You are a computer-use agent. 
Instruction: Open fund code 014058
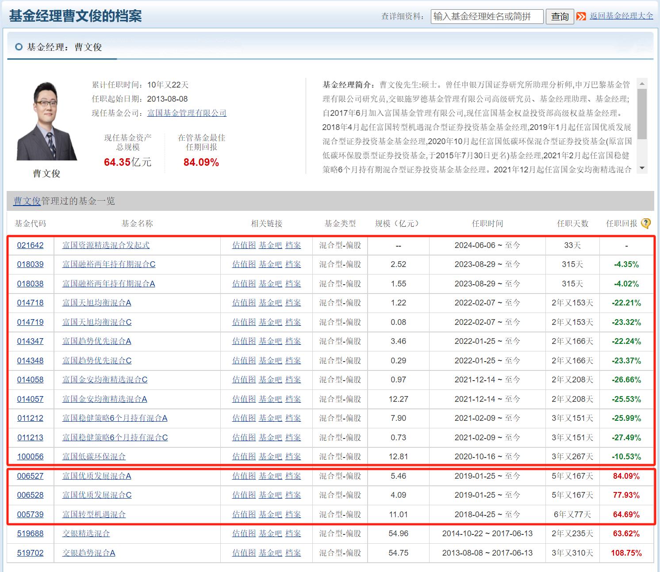30,380
